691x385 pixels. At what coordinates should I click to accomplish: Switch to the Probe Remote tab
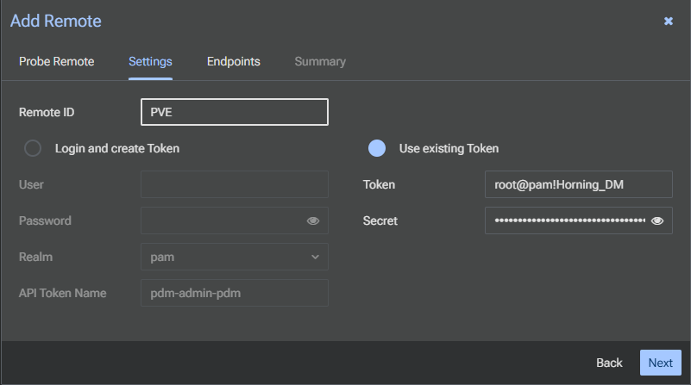pos(56,62)
